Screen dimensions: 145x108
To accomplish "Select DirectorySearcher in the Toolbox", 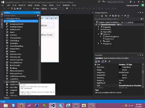I will point(16,60).
